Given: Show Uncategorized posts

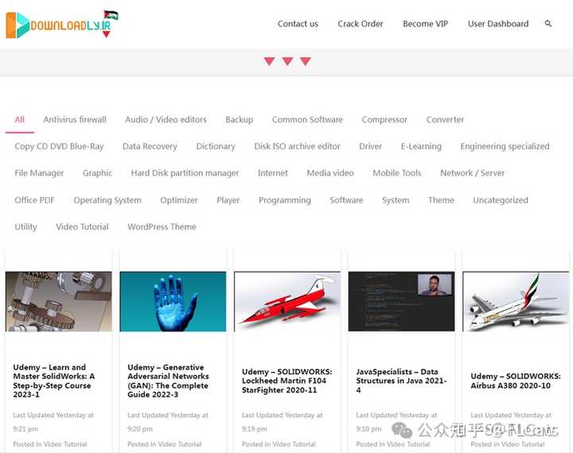Looking at the screenshot, I should (500, 200).
